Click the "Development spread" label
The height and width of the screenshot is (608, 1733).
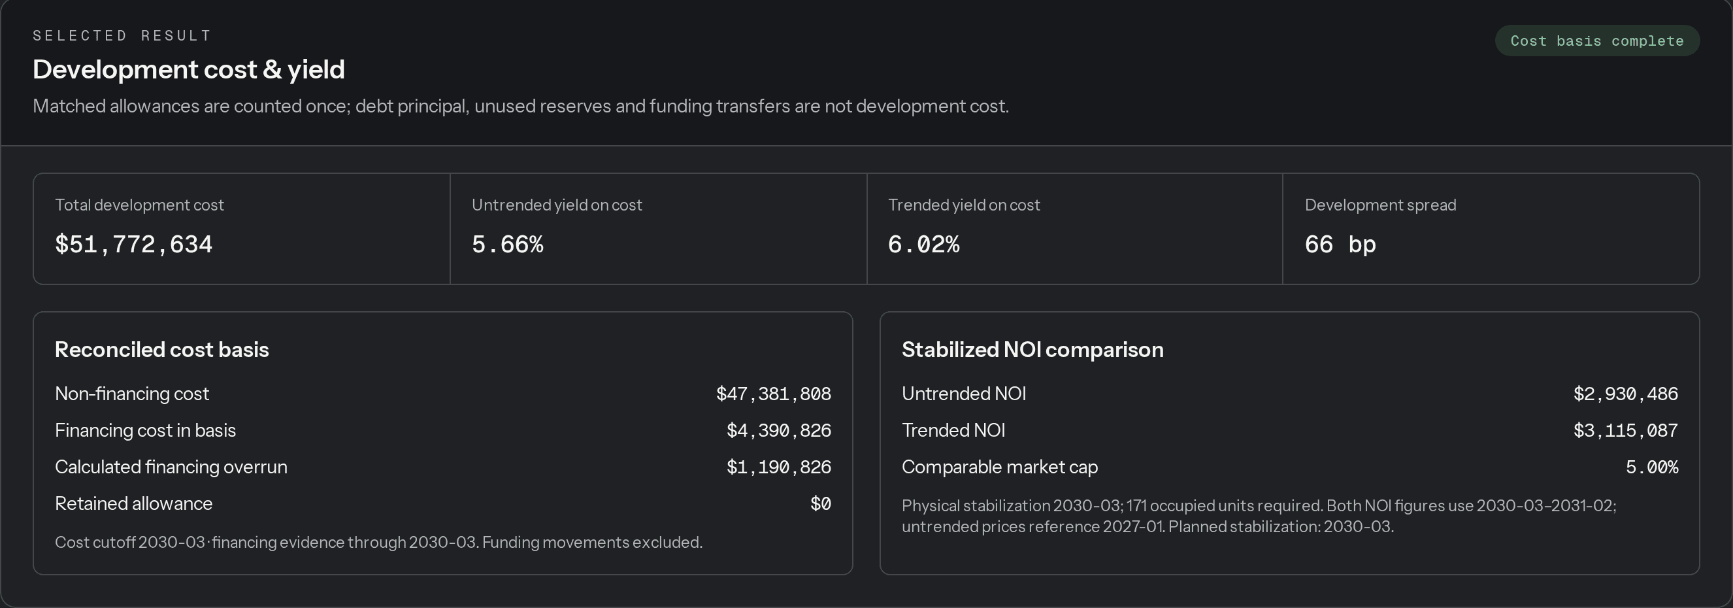click(x=1381, y=205)
